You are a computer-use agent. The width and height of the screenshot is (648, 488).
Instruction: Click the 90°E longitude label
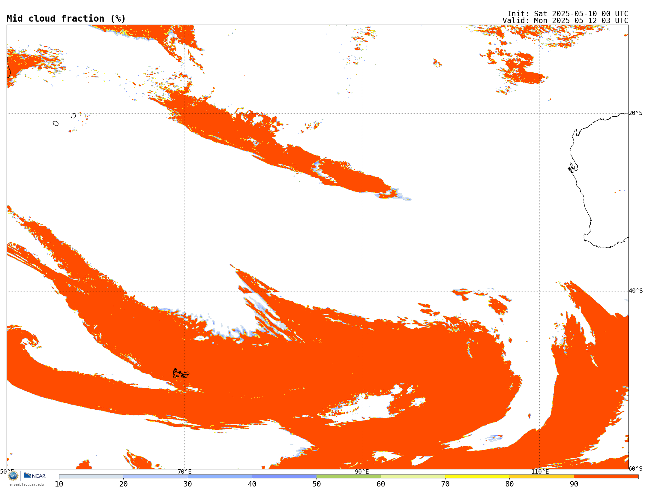coord(362,471)
